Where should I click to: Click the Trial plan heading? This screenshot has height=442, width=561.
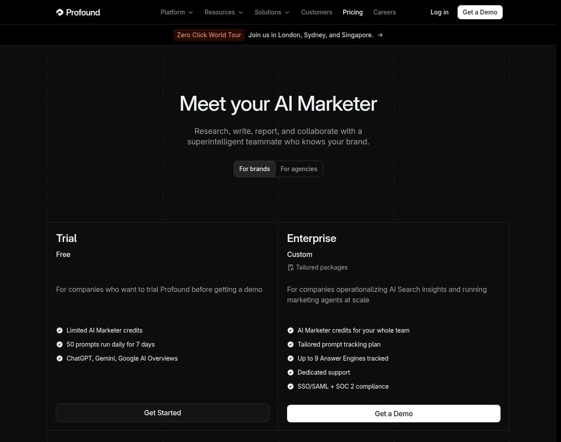[x=66, y=238]
